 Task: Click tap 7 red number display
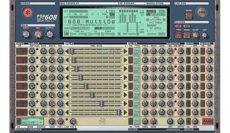pos(20,104)
